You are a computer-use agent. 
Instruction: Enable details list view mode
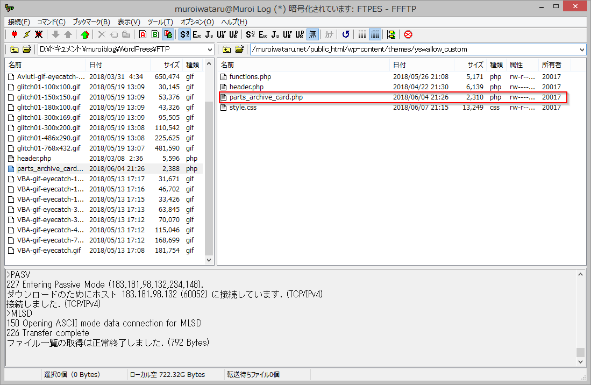point(375,34)
